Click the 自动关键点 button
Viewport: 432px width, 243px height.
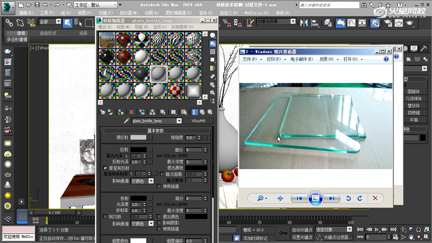[301, 230]
